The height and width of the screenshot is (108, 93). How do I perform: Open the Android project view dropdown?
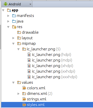click(x=17, y=4)
